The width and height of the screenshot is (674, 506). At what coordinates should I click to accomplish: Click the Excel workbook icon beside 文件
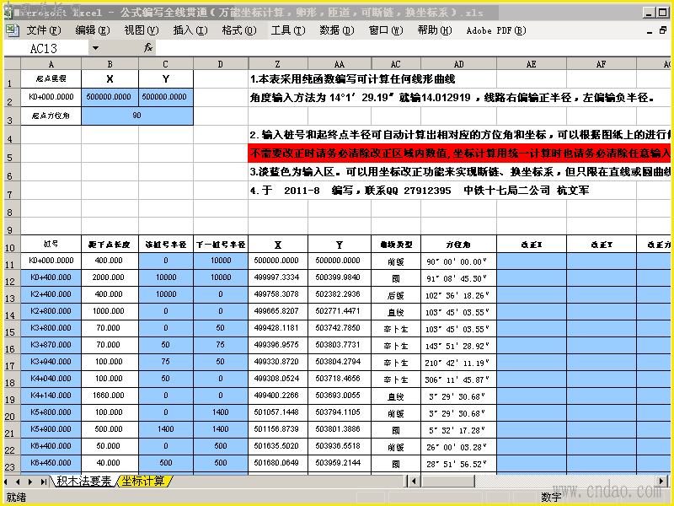click(12, 30)
